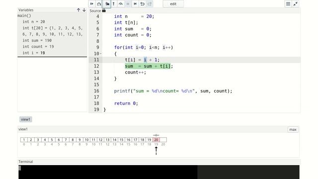Click the greyed redo step icon
This screenshot has height=179, width=318.
(x=150, y=4)
